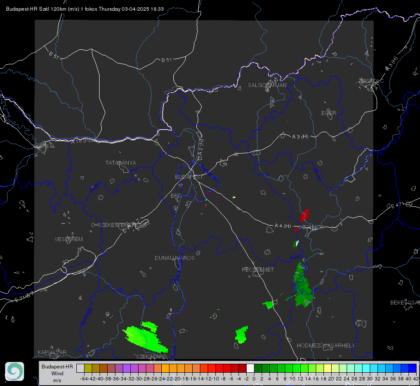
Task: Choose the purple swatch between -34 and -32
Action: tap(127, 368)
